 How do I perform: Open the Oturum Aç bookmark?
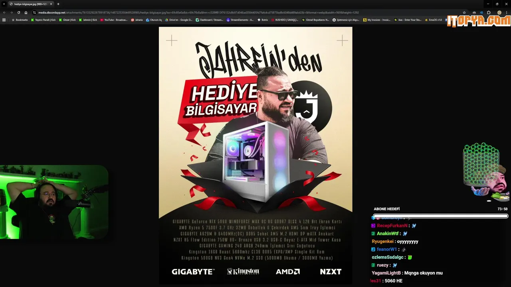click(x=154, y=20)
